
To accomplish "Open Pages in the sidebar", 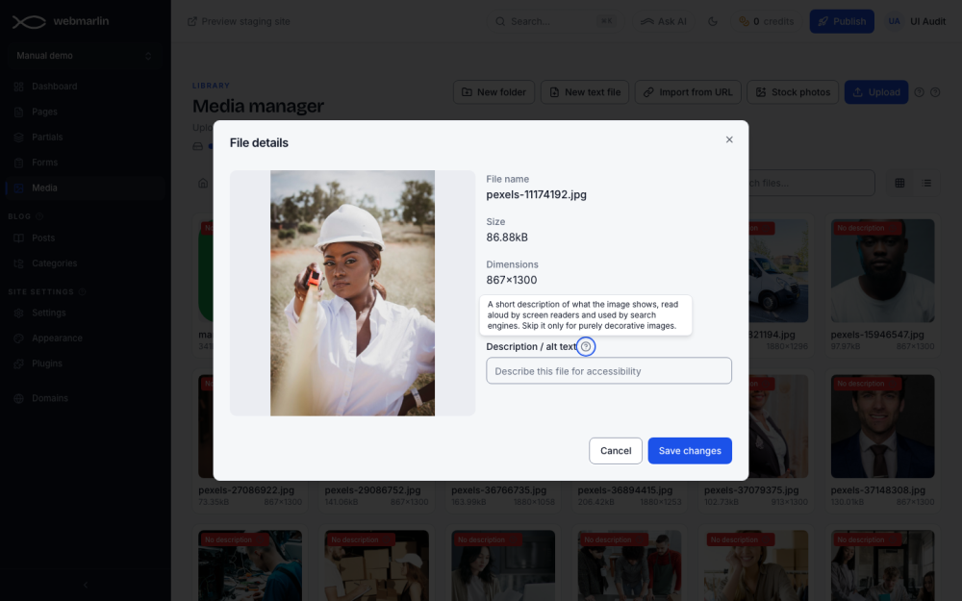I will (x=85, y=112).
